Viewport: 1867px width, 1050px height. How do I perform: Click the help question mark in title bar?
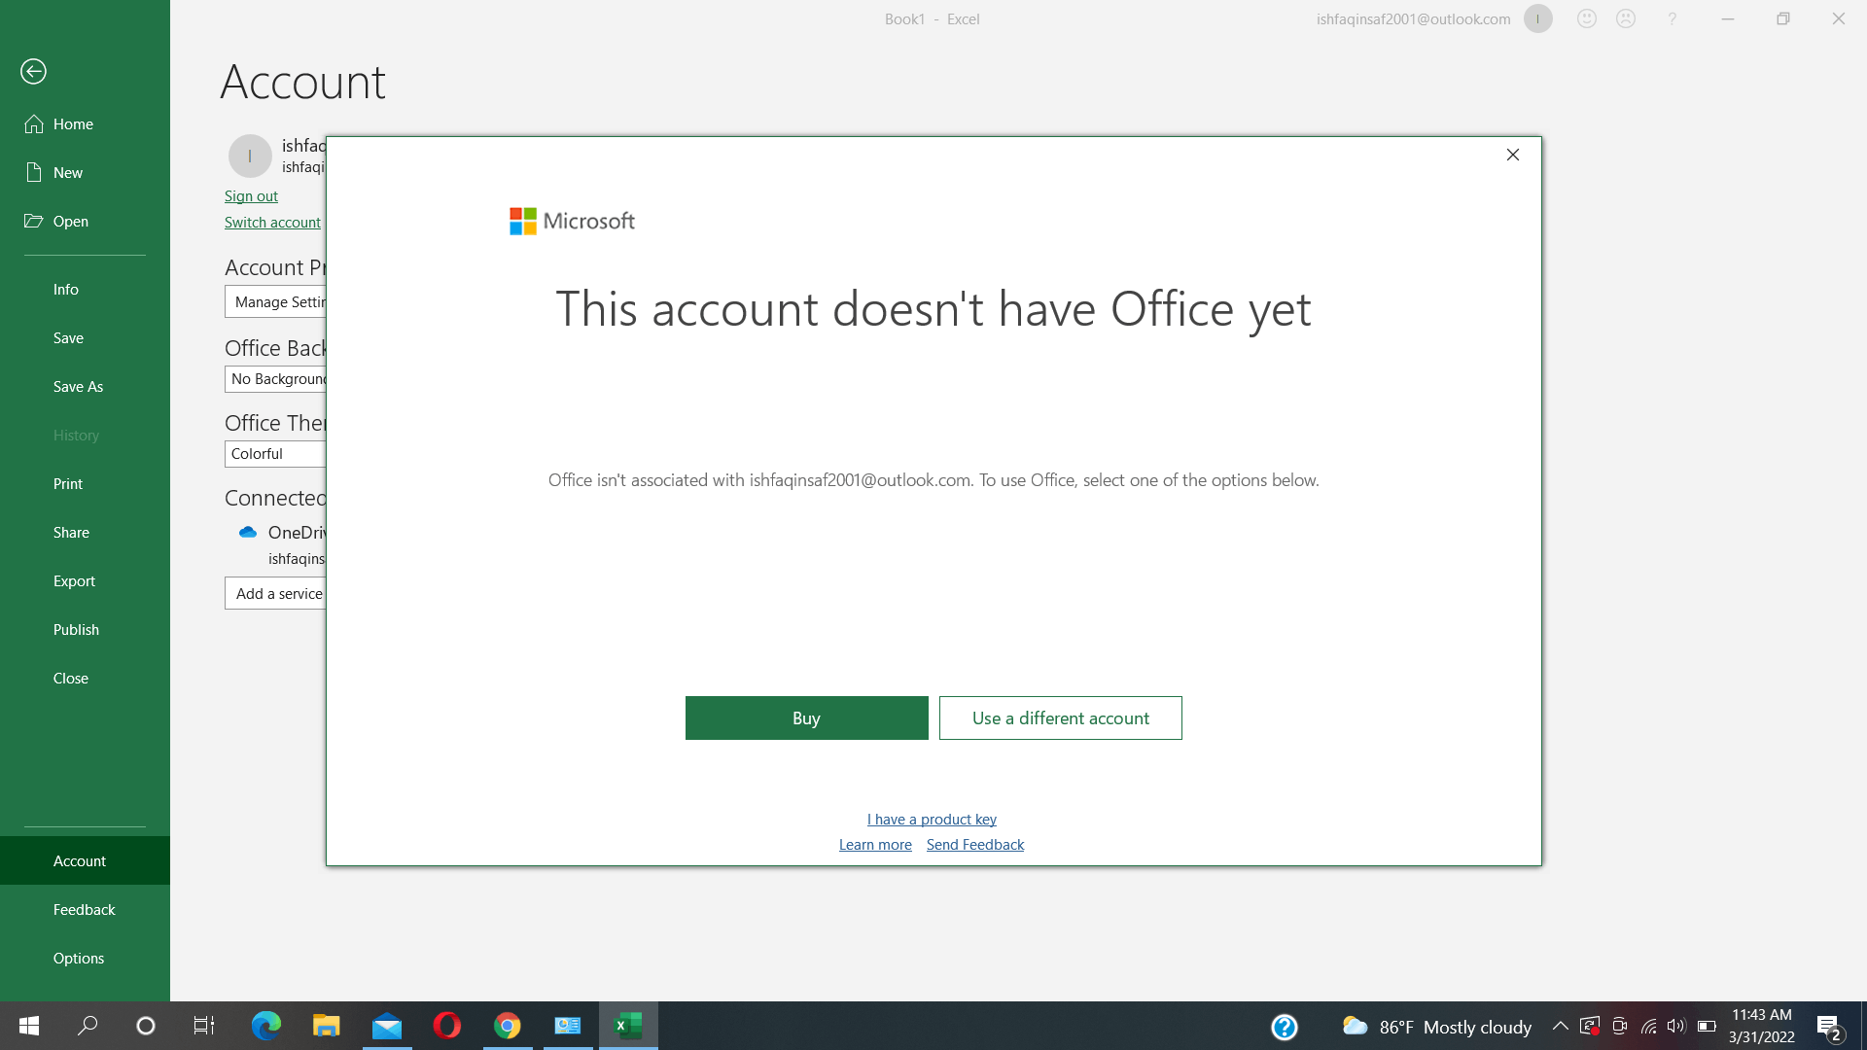[x=1672, y=18]
